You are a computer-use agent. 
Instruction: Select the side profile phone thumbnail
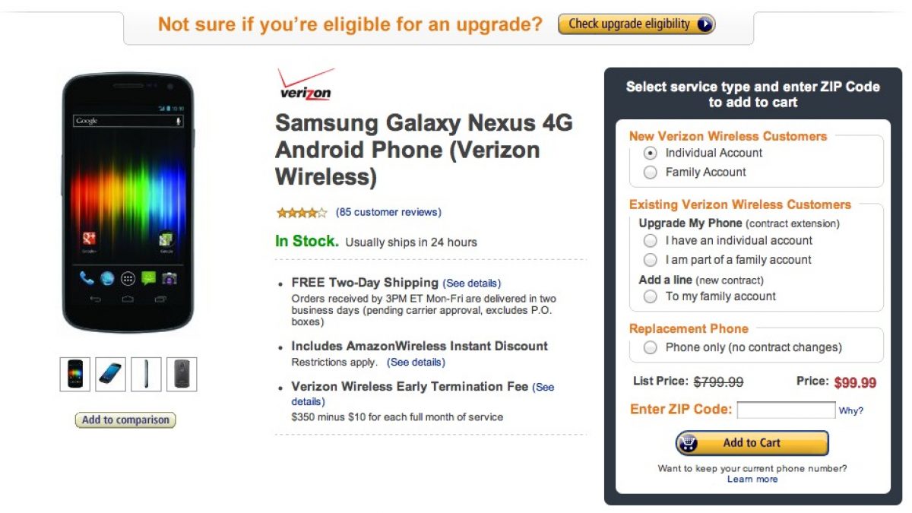point(146,374)
